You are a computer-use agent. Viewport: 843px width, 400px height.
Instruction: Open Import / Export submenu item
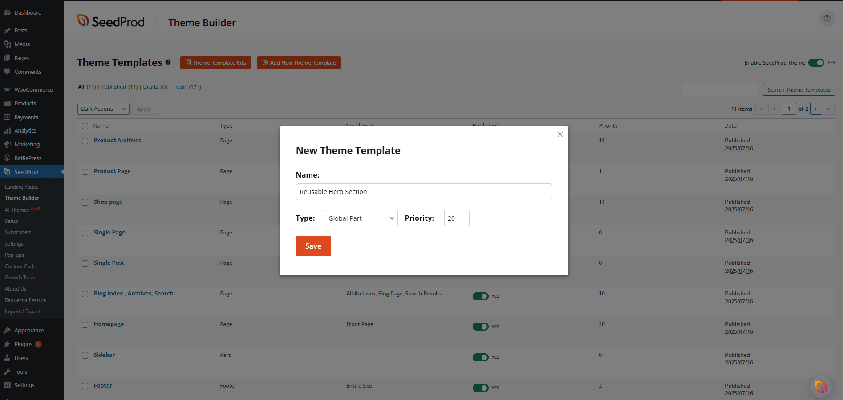point(22,311)
